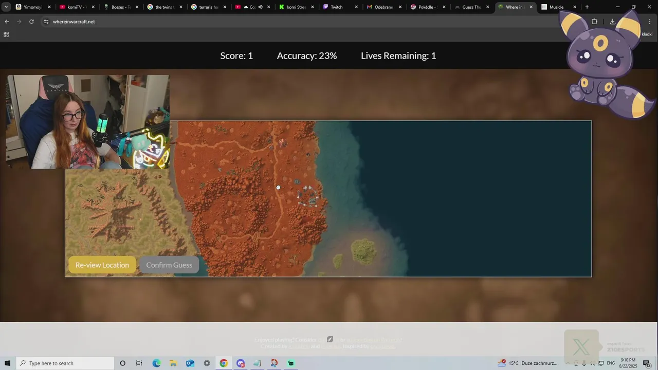
Task: Click the Lives Remaining: 1 text
Action: pyautogui.click(x=398, y=55)
